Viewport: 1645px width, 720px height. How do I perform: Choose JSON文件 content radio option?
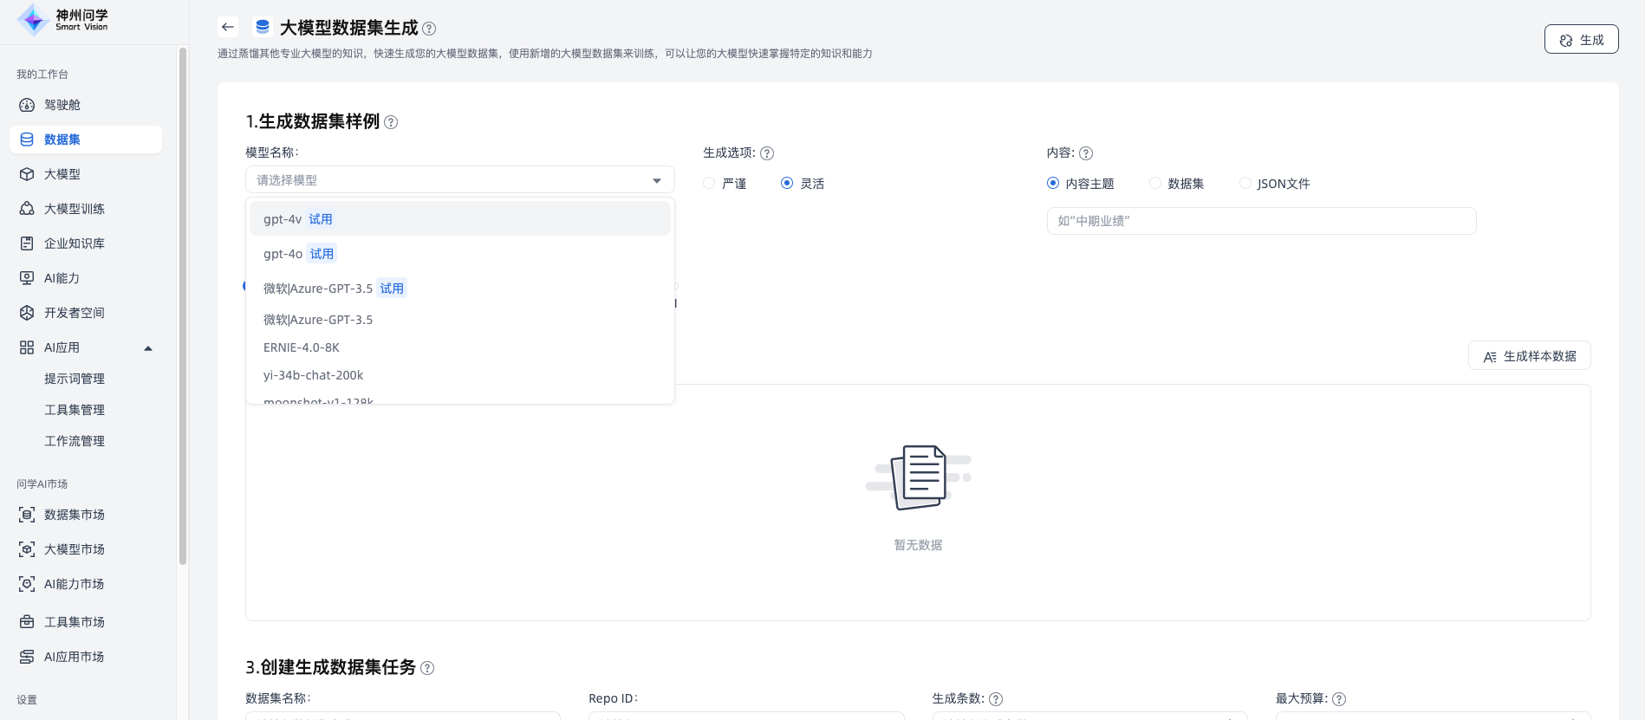click(1245, 183)
